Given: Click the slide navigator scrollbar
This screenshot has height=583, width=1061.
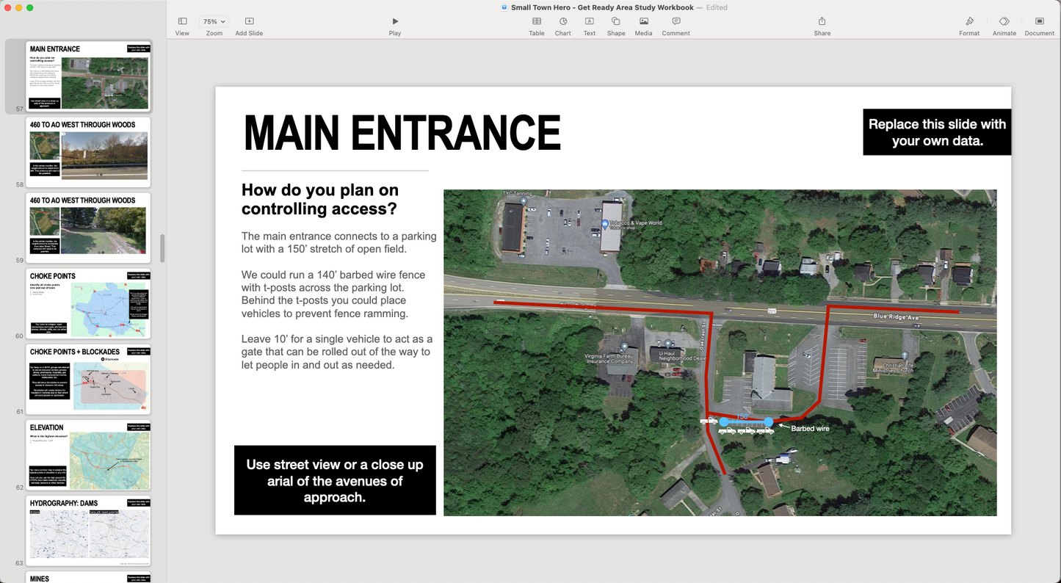Looking at the screenshot, I should pos(162,248).
